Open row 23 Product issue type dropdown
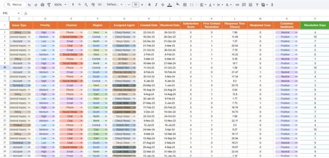The image size is (329, 158). click(29, 125)
